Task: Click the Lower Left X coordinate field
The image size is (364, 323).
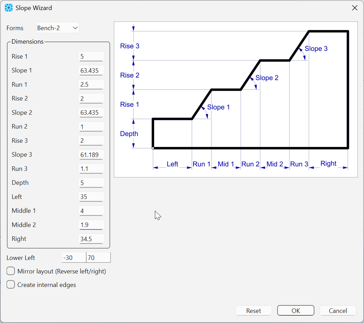Action: coord(74,258)
